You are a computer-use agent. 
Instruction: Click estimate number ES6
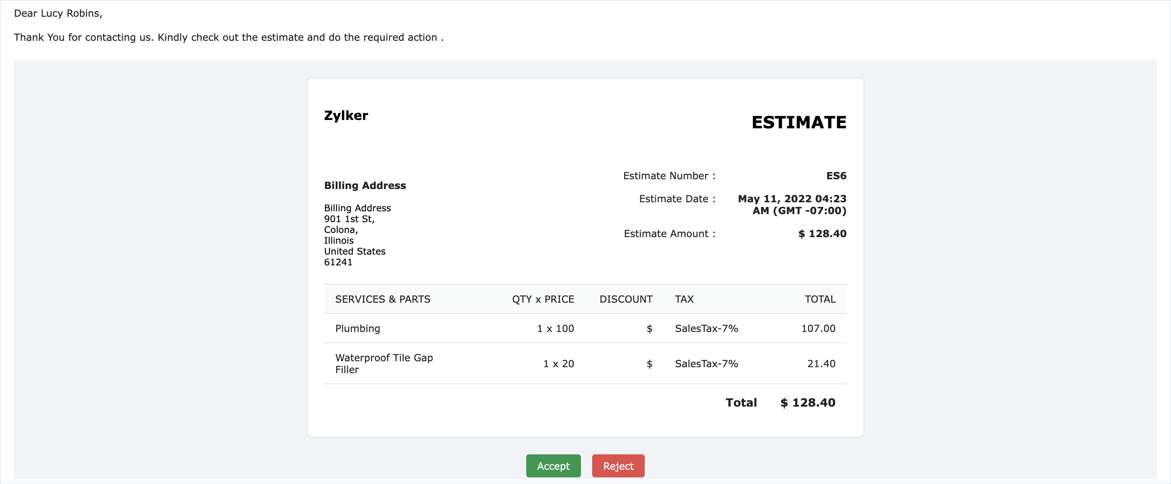click(835, 176)
